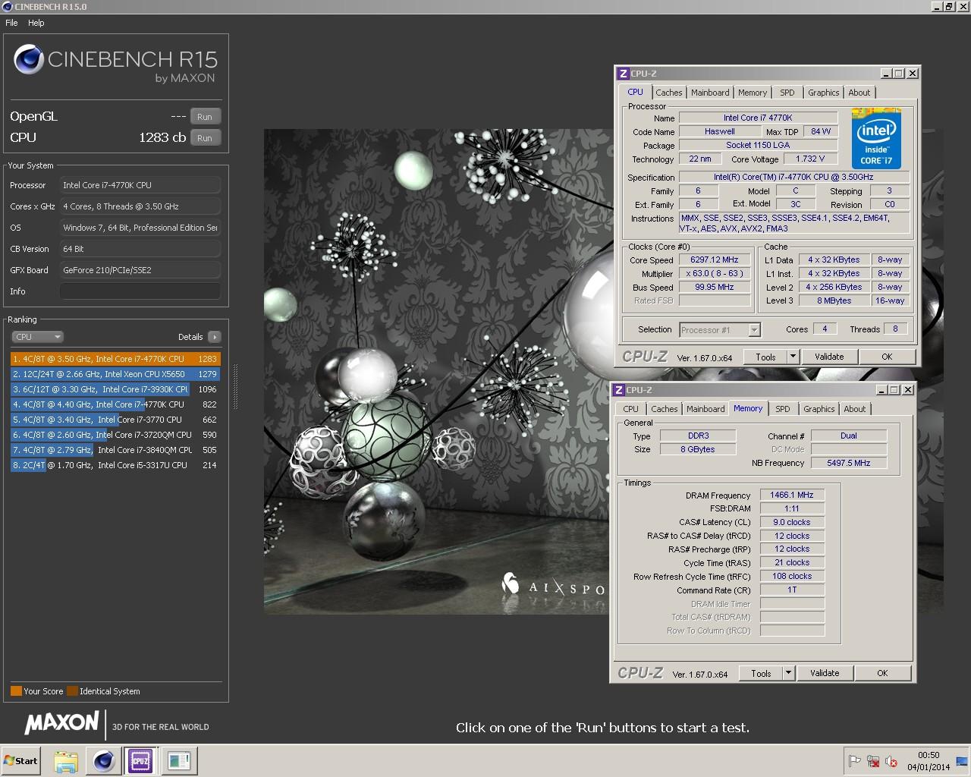
Task: Open the Processor #1 selection dropdown
Action: [720, 330]
